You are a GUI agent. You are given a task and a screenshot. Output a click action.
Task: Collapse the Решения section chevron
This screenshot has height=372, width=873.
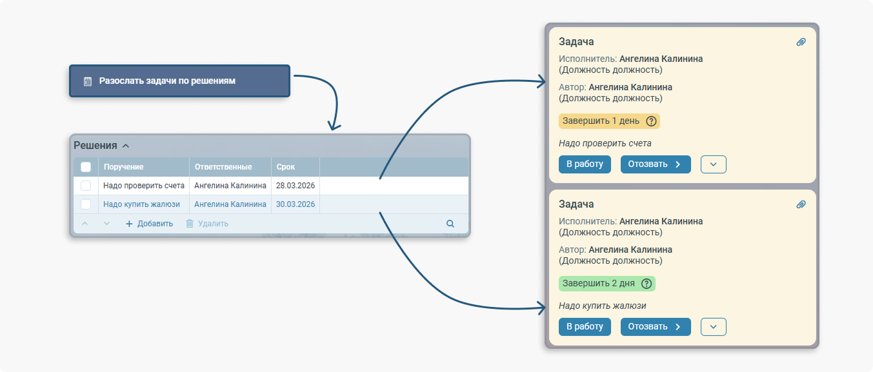126,146
